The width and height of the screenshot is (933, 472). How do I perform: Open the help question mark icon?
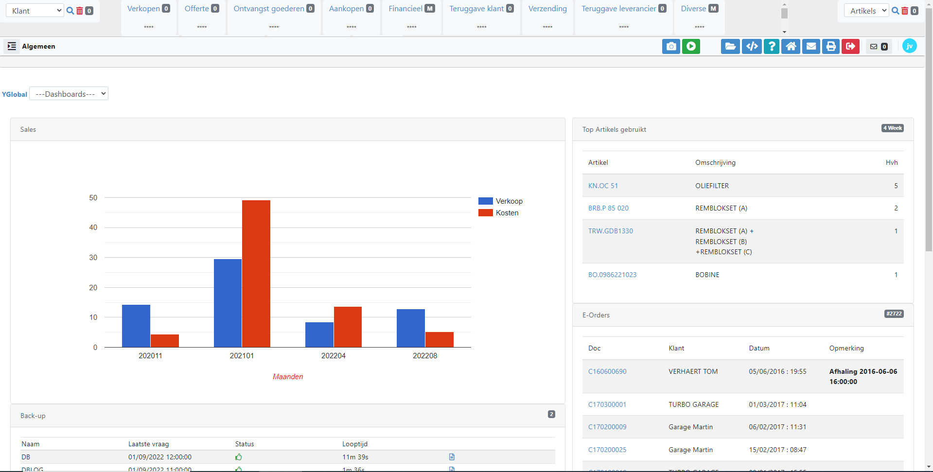772,46
